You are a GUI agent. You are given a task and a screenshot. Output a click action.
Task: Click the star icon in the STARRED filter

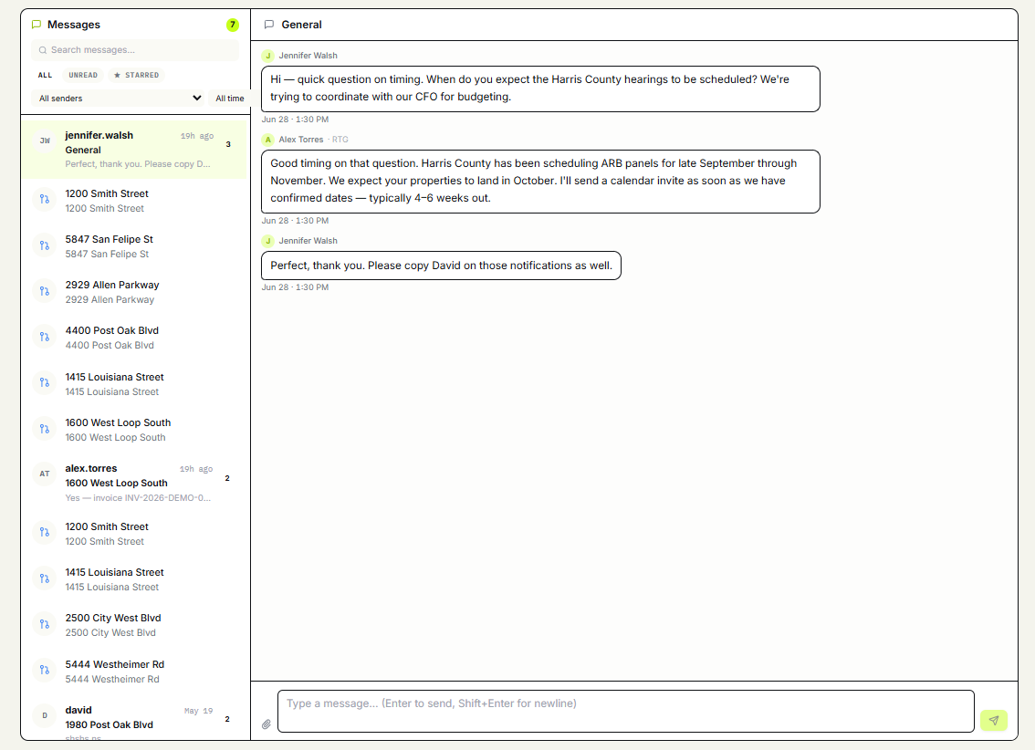[118, 75]
